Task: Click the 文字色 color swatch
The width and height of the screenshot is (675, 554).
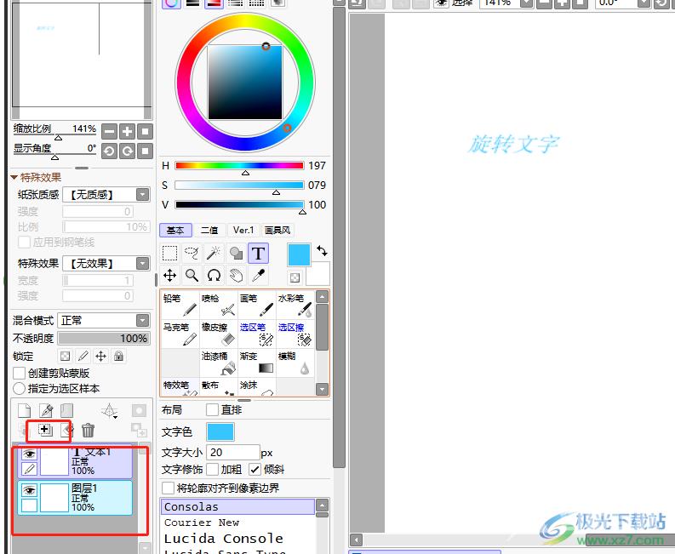Action: 220,431
